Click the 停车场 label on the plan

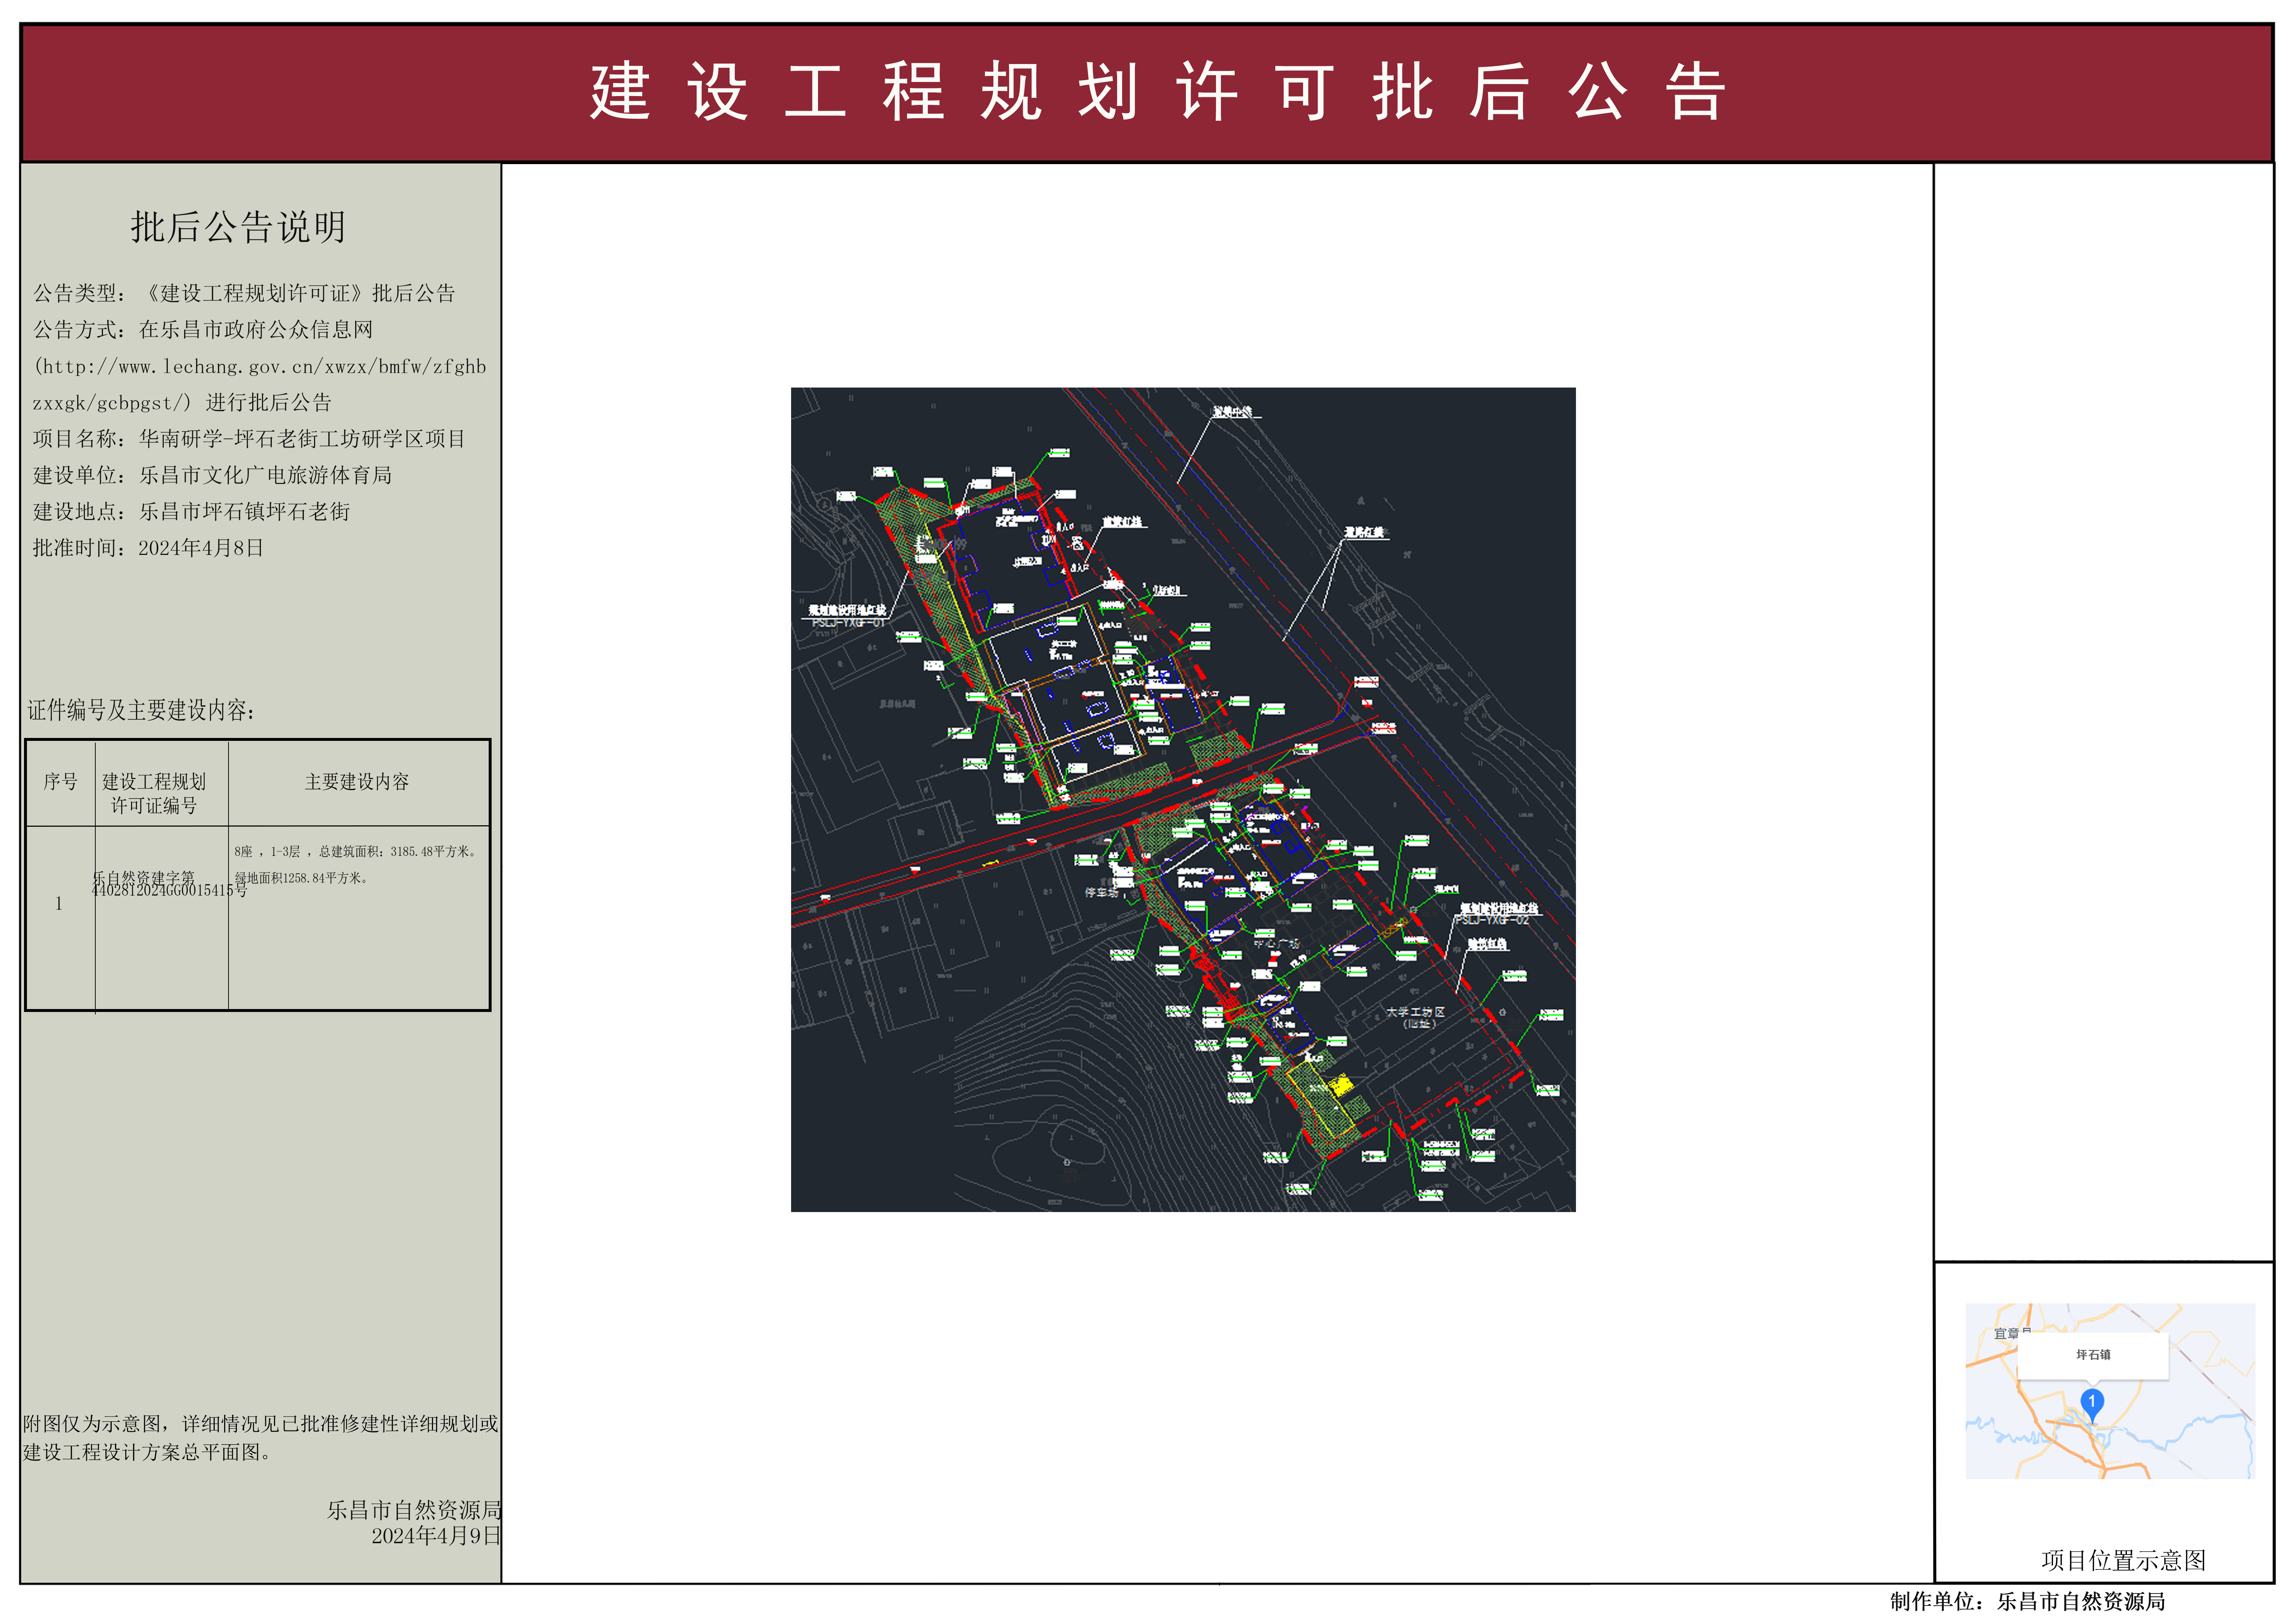point(1101,892)
